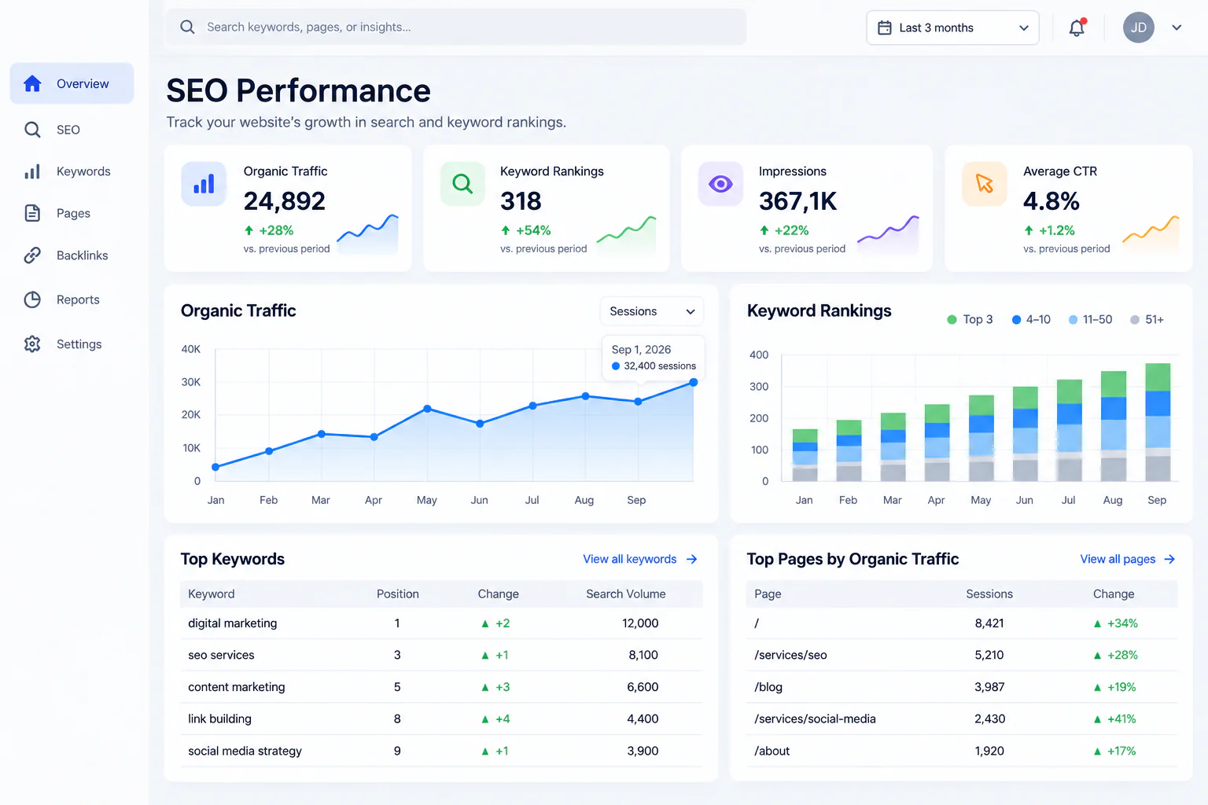
Task: Click the arrow next to View all keywords
Action: (692, 559)
